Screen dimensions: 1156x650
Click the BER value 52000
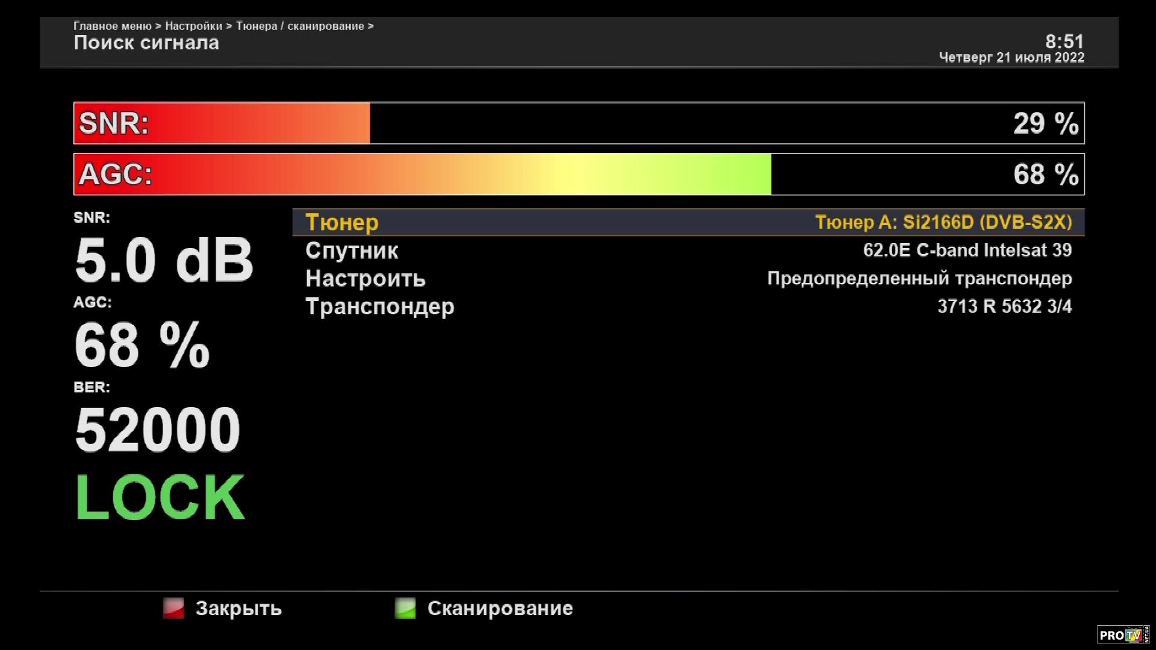158,430
